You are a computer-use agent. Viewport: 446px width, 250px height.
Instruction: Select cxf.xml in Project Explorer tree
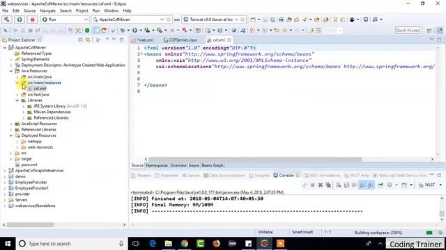click(40, 88)
